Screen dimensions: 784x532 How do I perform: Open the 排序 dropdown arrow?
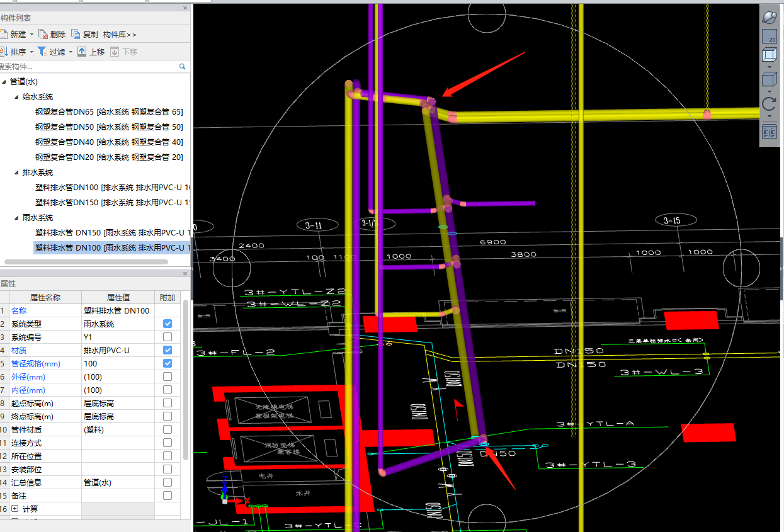tap(31, 52)
